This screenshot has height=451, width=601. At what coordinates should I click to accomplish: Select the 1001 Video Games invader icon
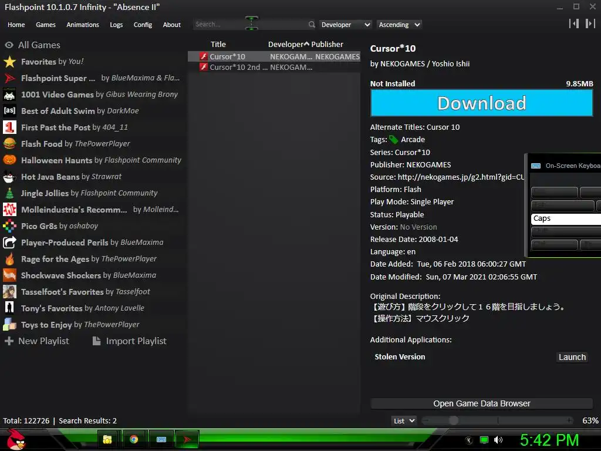pyautogui.click(x=9, y=95)
